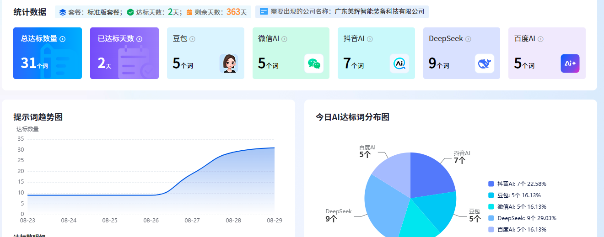Toggle 百度AI legend color swatch
604x237 pixels.
pyautogui.click(x=491, y=230)
